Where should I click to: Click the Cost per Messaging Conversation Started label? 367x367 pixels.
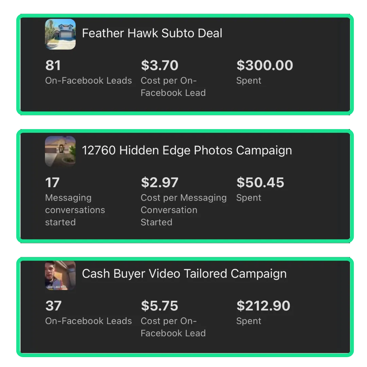pyautogui.click(x=183, y=210)
